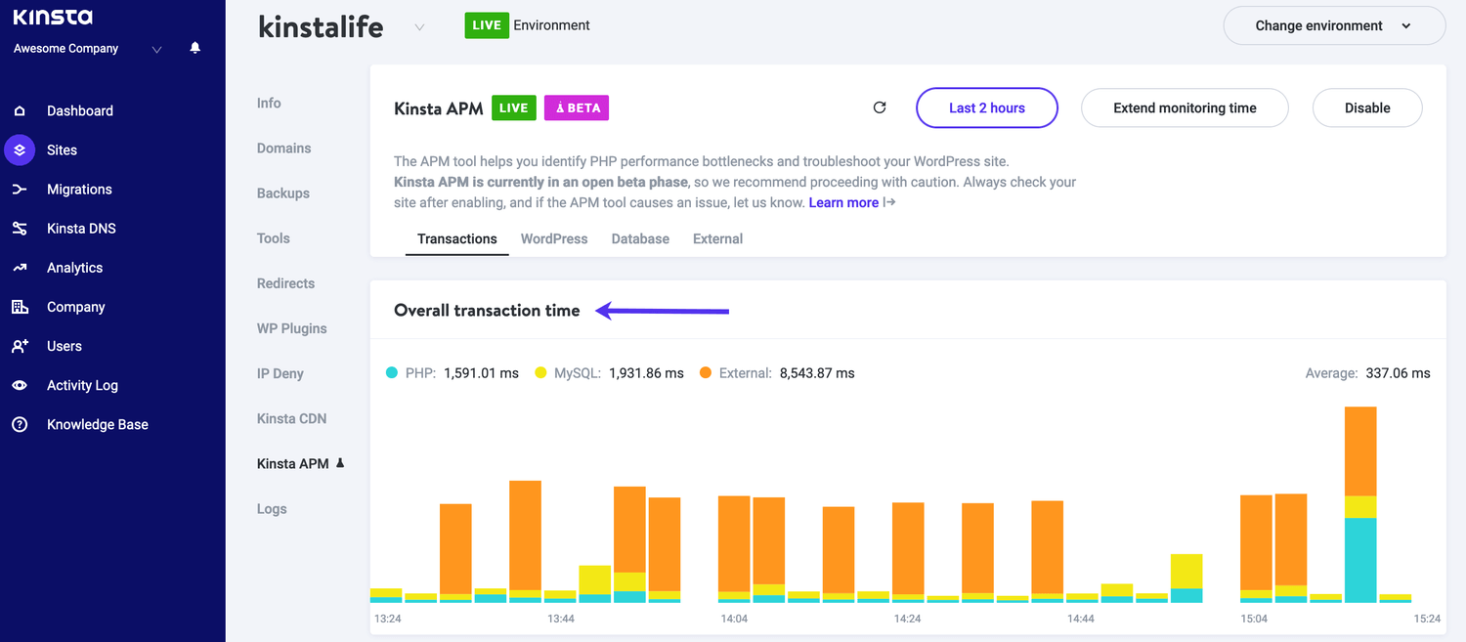Go to the Backups section
Screen dimensions: 1466x642
pyautogui.click(x=282, y=193)
